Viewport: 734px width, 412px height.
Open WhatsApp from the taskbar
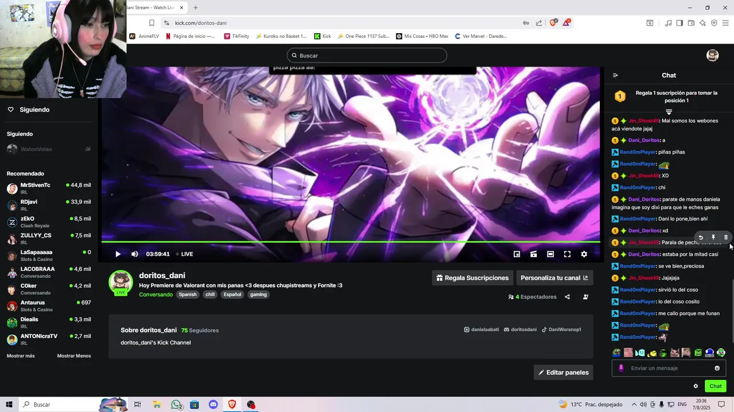(x=177, y=405)
